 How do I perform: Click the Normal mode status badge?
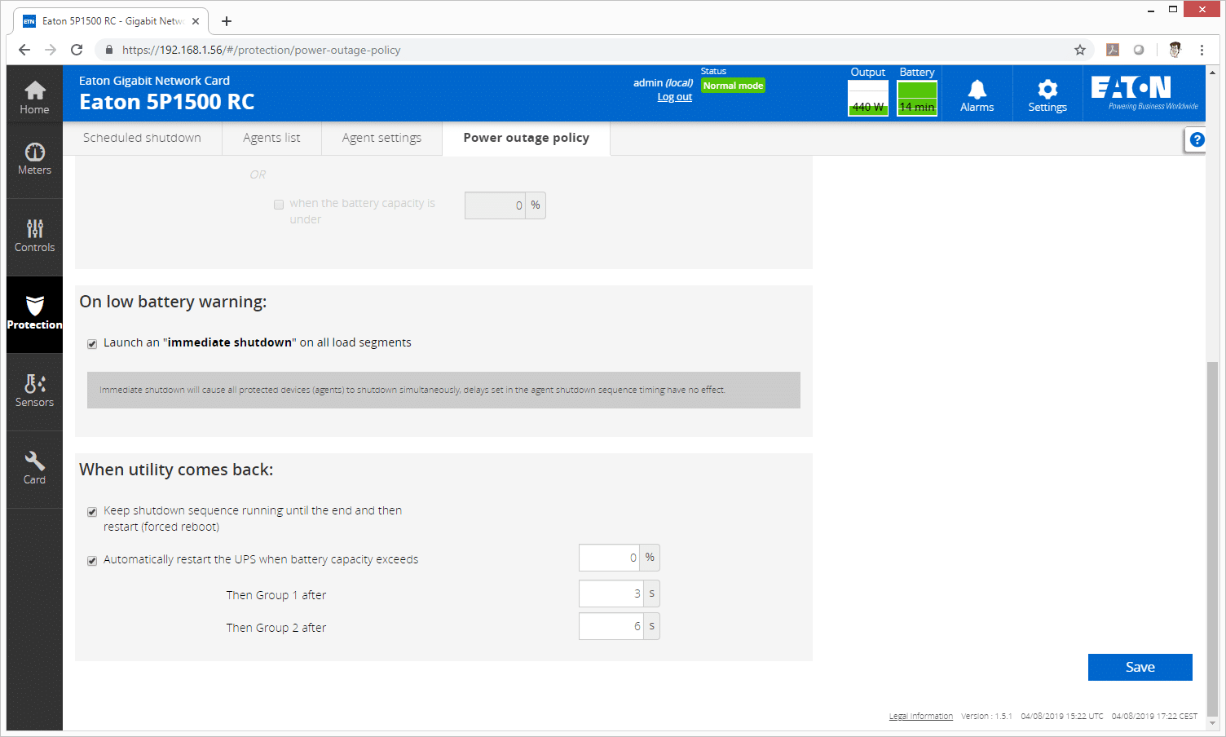click(x=733, y=86)
